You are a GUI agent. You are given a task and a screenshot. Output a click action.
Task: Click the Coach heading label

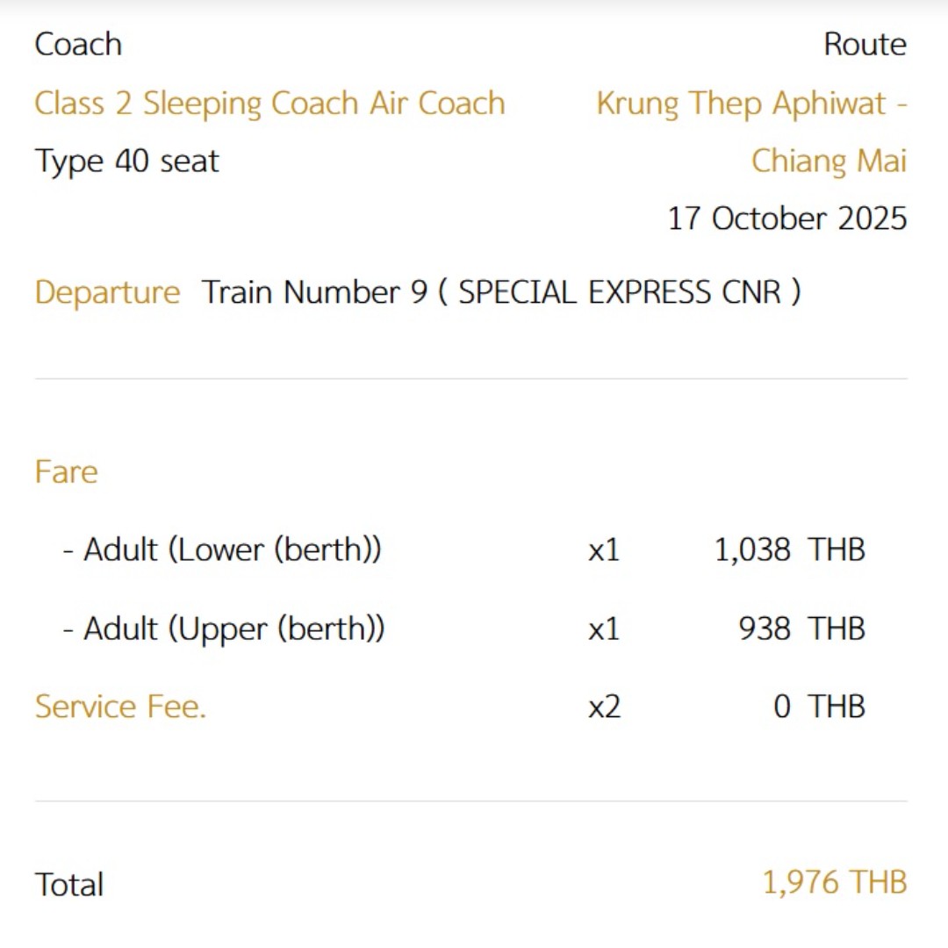click(x=78, y=45)
